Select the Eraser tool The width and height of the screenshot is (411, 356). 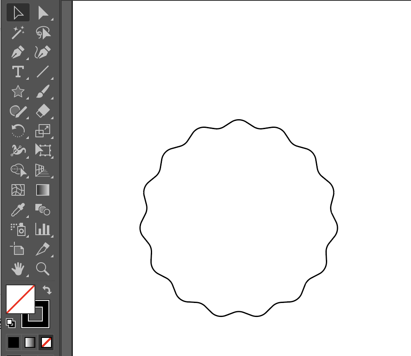(43, 111)
